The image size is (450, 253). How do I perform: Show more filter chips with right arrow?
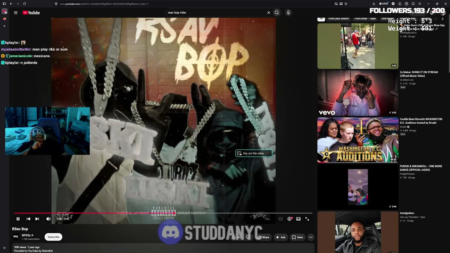pos(443,19)
